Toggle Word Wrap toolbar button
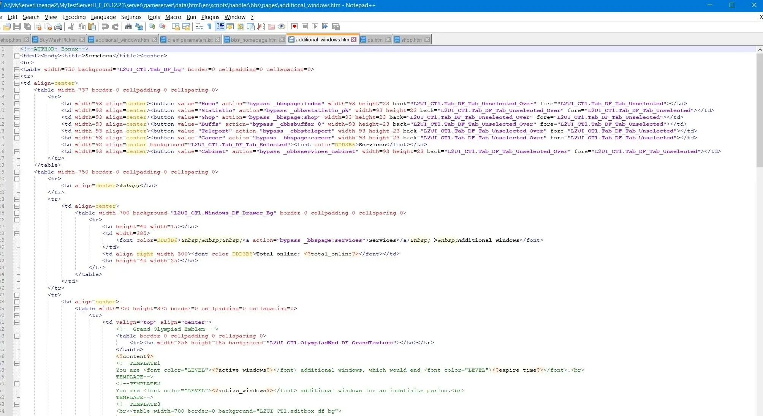 [199, 27]
